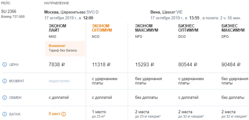The height and width of the screenshot is (120, 249).
Task: Select the БИЗНЕС ОПТИМУМ fare heading
Action: (188, 28)
